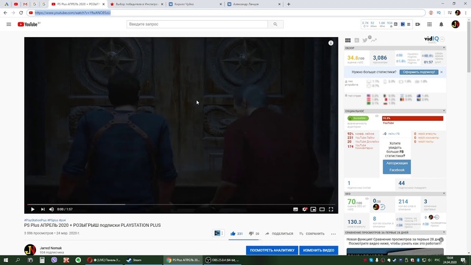This screenshot has width=471, height=265.
Task: Open the YouTube apps grid icon
Action: coord(430,24)
